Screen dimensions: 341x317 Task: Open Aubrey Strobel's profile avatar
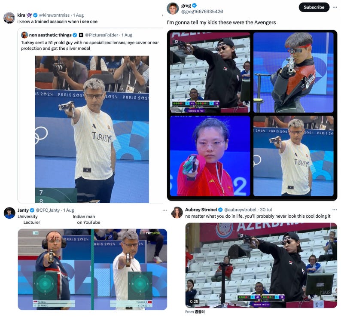177,212
